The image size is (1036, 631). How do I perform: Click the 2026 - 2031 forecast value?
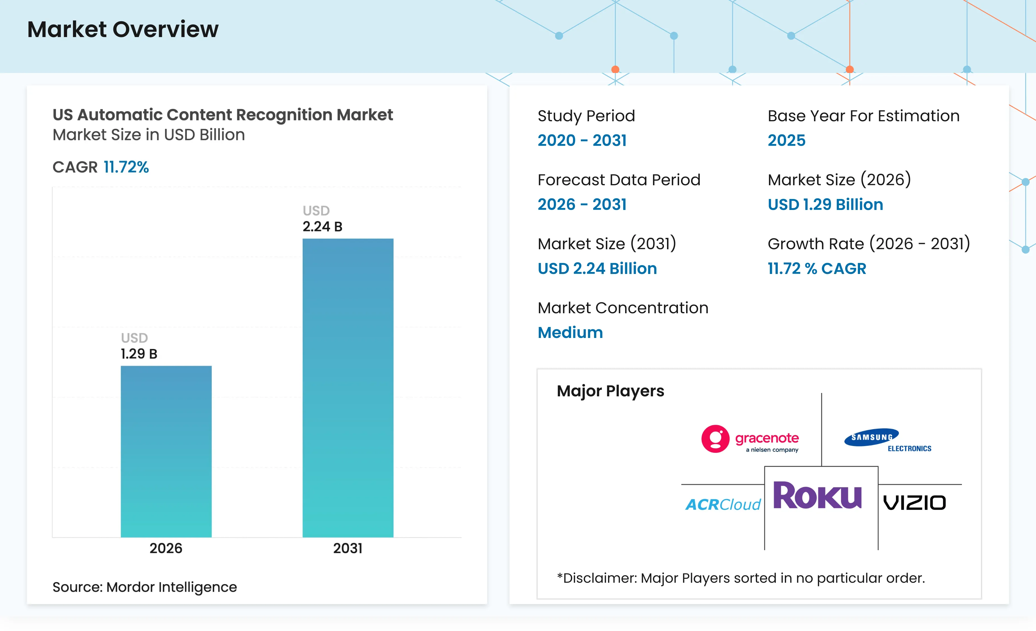click(582, 204)
